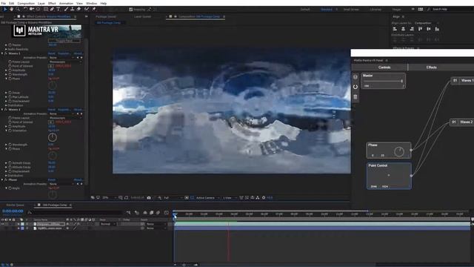Image resolution: width=474 pixels, height=267 pixels.
Task: Collapse the Waves 2 effect group
Action: [2, 110]
